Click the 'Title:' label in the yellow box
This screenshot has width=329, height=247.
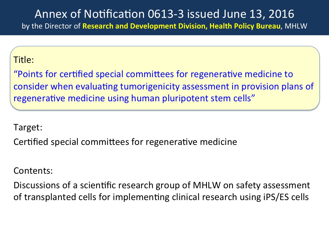pos(24,60)
